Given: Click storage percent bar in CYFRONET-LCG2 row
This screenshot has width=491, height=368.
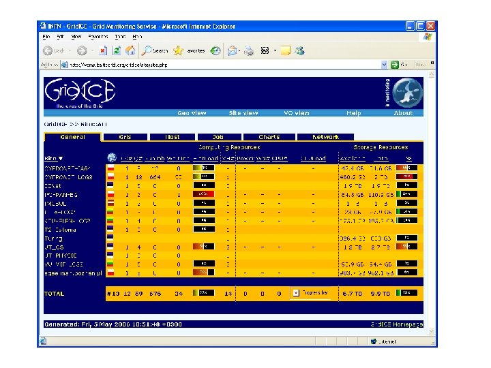Looking at the screenshot, I should click(406, 177).
